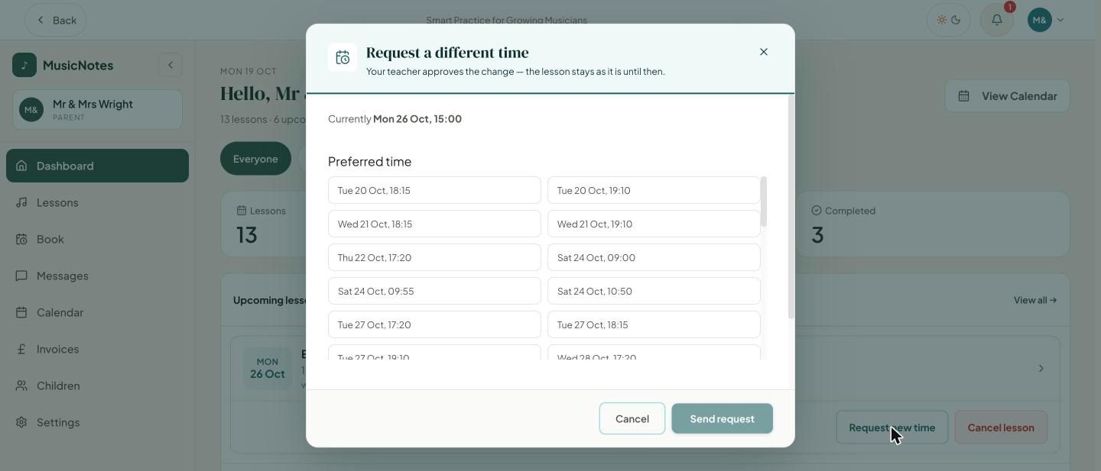
Task: Click the dialog's main vertical scrollbar
Action: (791, 207)
